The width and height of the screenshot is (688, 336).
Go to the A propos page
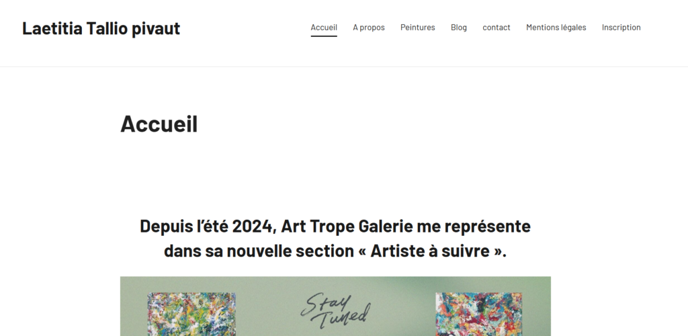coord(369,28)
